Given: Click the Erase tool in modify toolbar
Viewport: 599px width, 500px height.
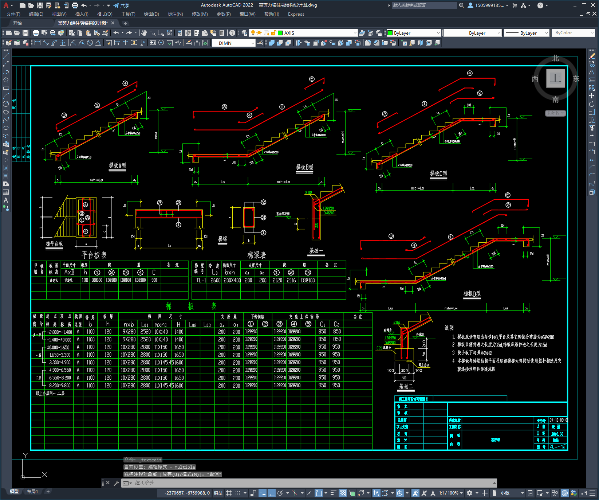Looking at the screenshot, I should pos(592,56).
